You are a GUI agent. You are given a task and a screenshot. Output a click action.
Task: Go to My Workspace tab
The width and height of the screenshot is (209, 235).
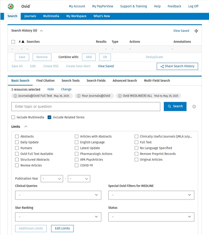(x=76, y=16)
